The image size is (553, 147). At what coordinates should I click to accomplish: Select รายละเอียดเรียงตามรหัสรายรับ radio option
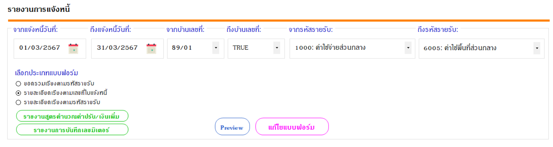point(18,102)
